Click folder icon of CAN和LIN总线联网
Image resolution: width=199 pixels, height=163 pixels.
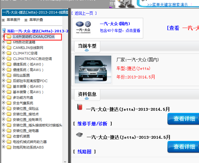(9, 48)
